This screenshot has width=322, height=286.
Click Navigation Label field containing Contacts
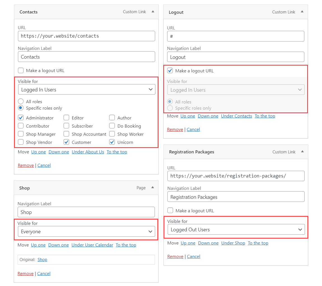pos(87,57)
